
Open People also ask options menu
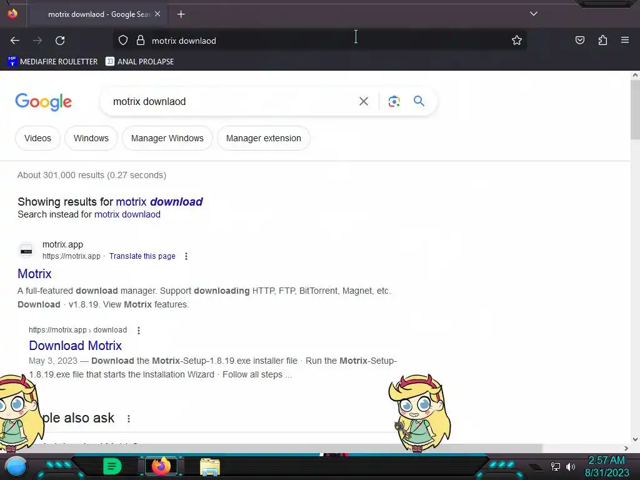[129, 419]
